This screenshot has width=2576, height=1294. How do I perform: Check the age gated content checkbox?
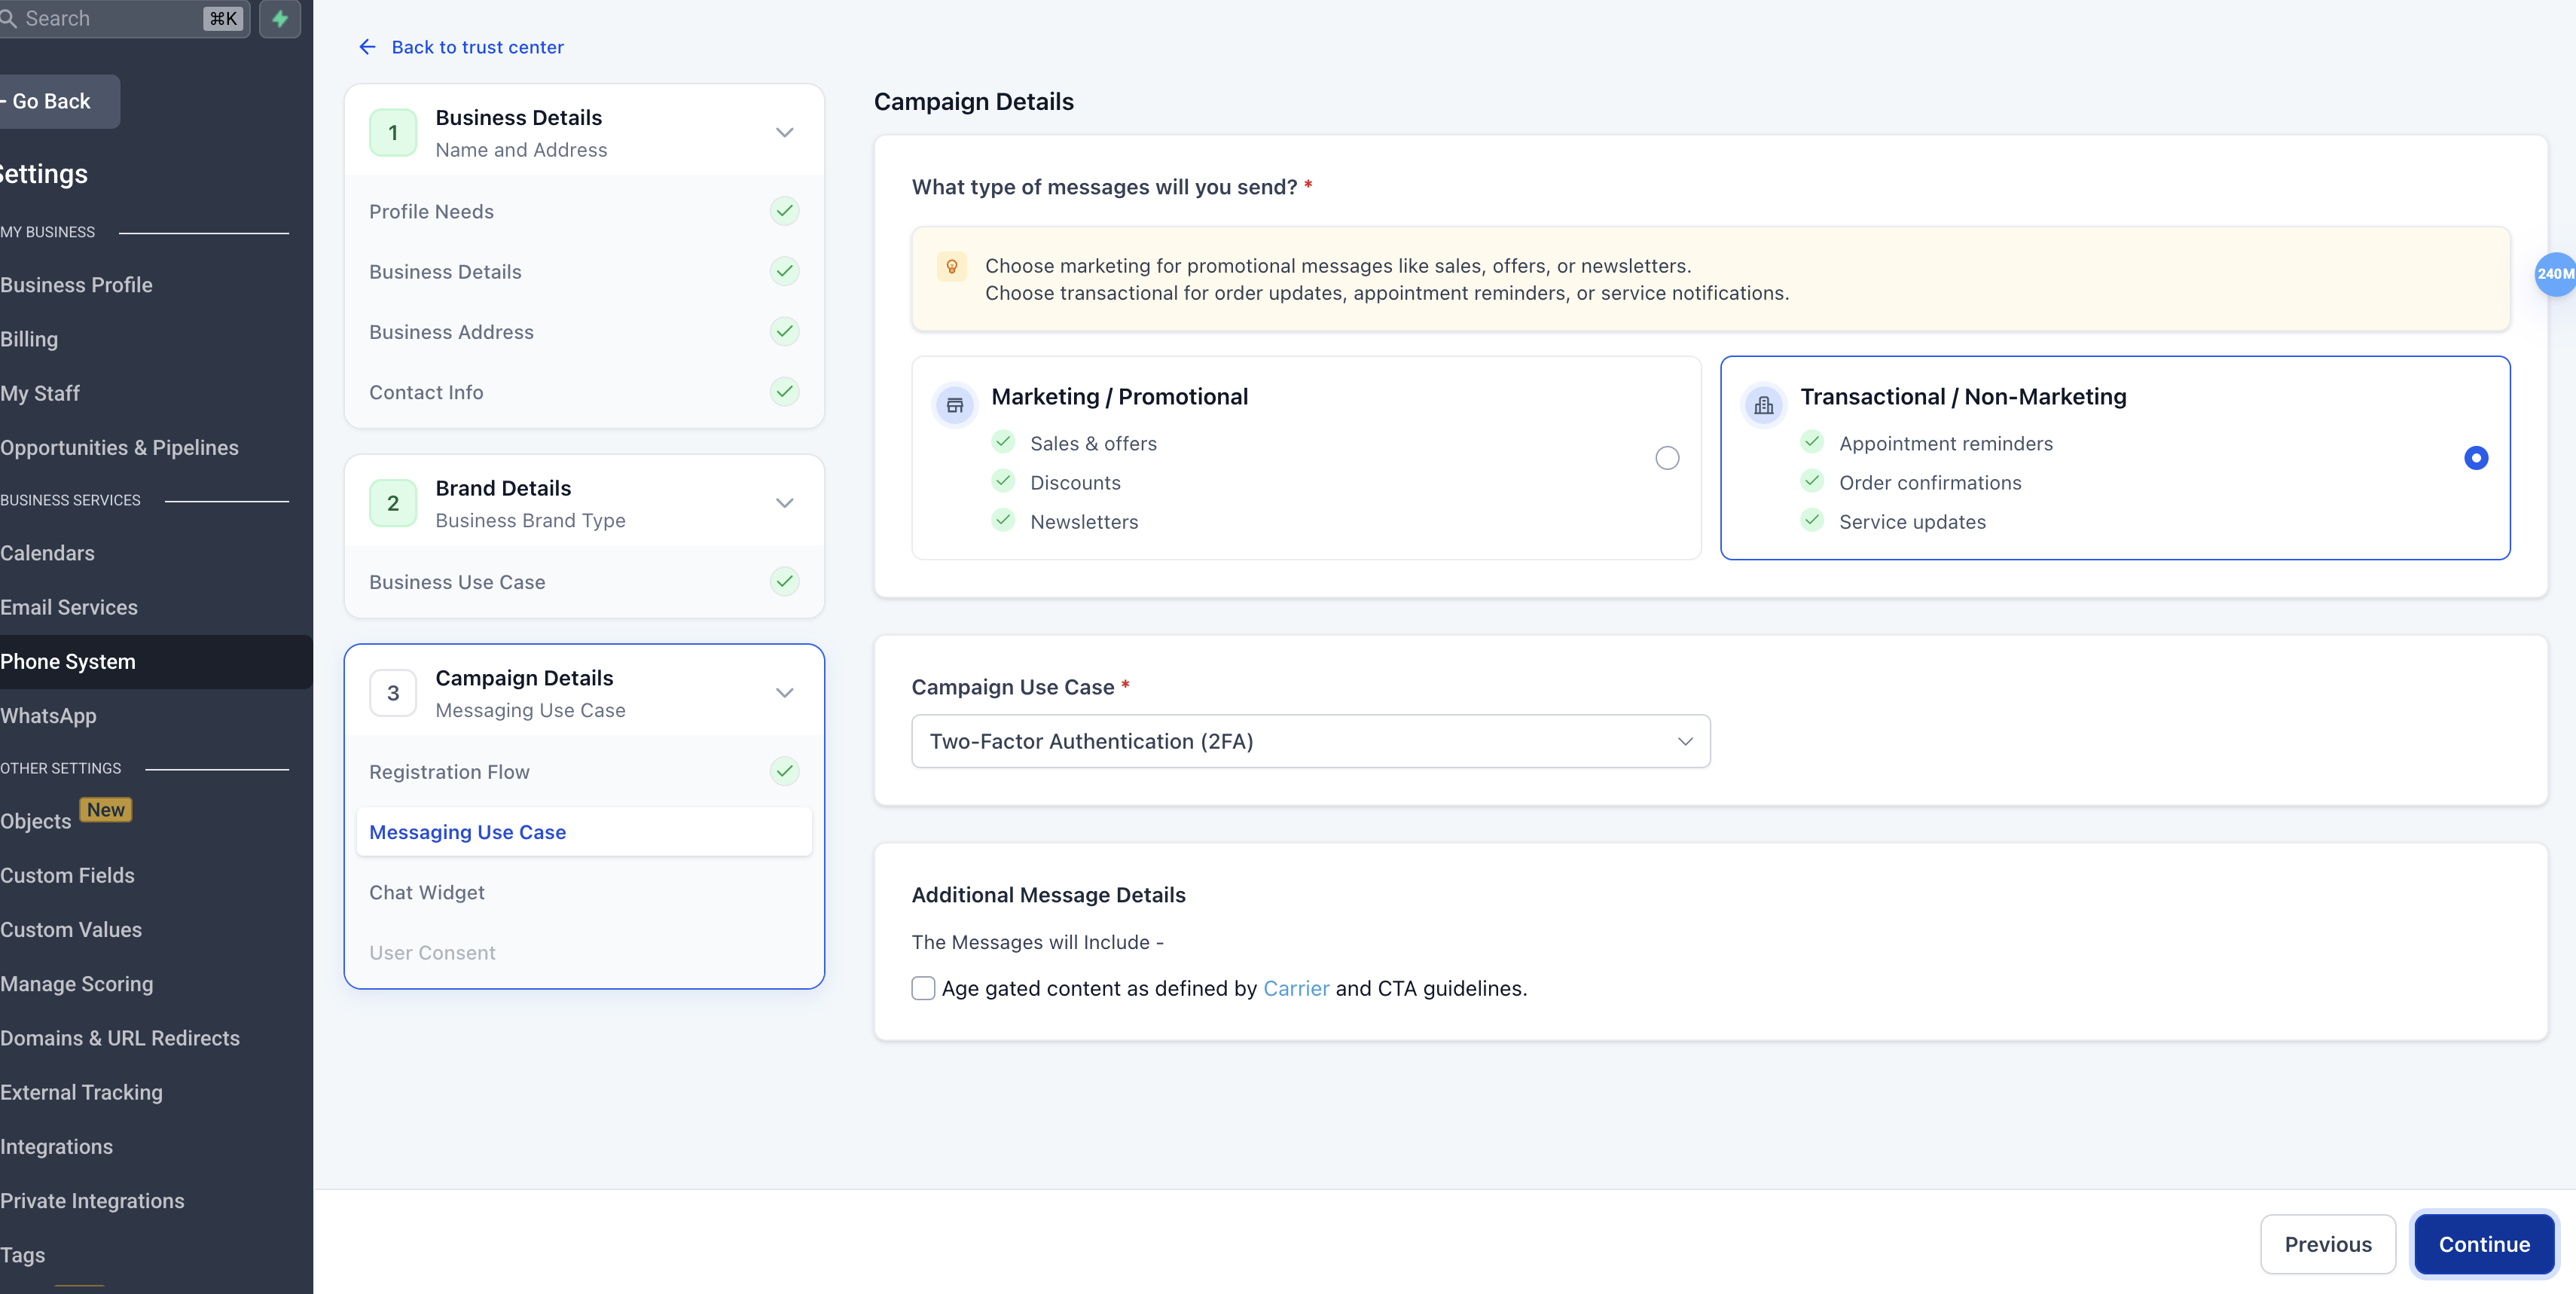pos(923,988)
